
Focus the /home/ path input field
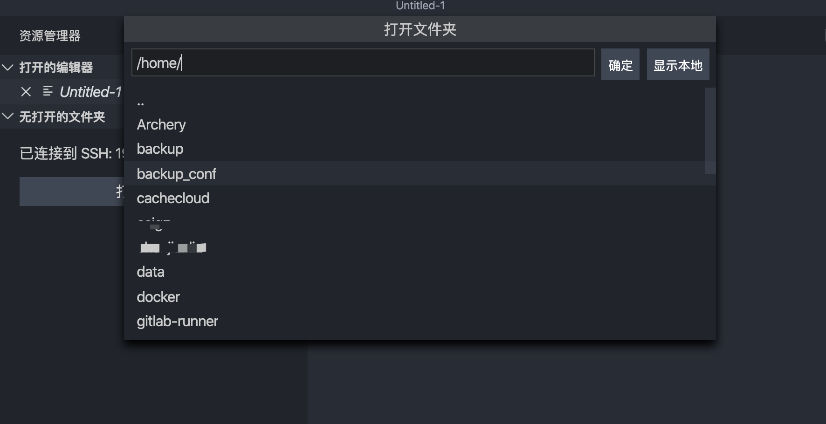coord(363,62)
